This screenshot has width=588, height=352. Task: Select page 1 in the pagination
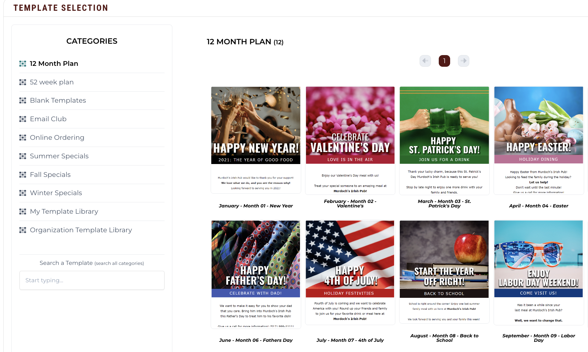tap(444, 61)
